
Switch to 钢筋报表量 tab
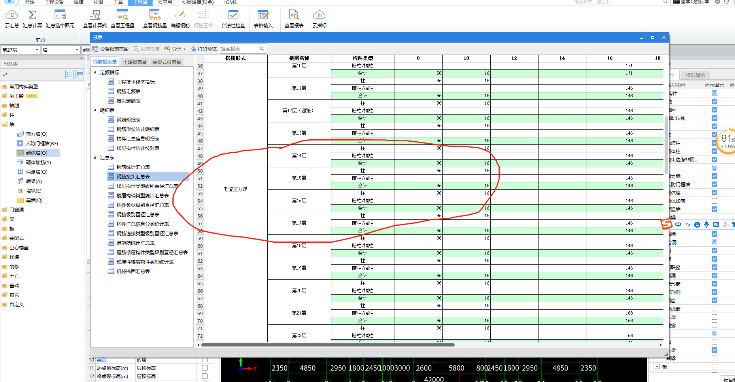point(105,62)
